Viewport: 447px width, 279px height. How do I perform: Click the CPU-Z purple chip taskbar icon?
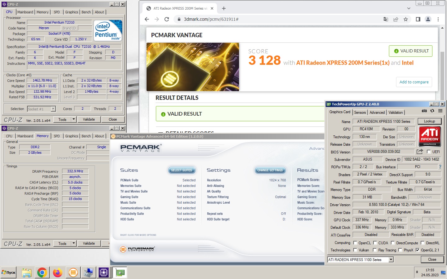tap(104, 272)
